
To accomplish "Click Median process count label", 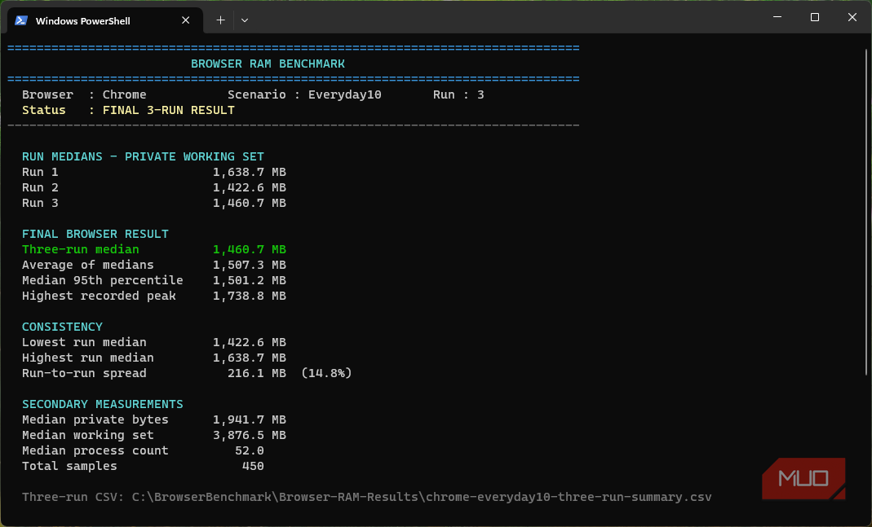I will pyautogui.click(x=95, y=450).
